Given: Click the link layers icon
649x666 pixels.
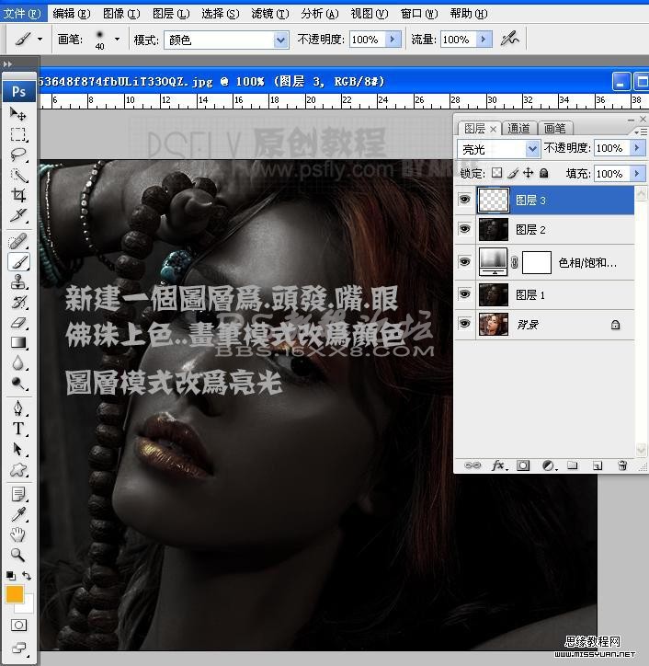Looking at the screenshot, I should click(473, 465).
